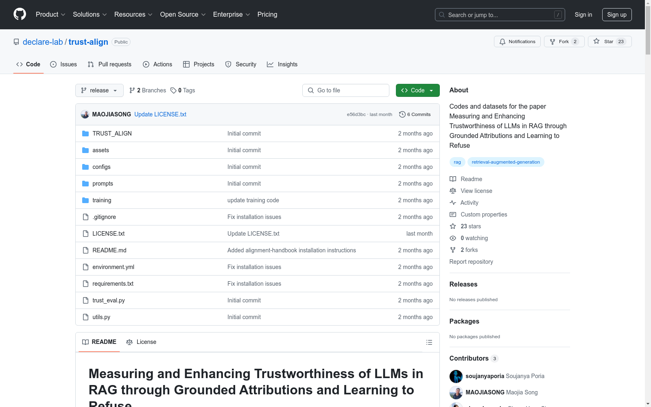Switch to the Pull requests tab
The height and width of the screenshot is (407, 651).
109,64
